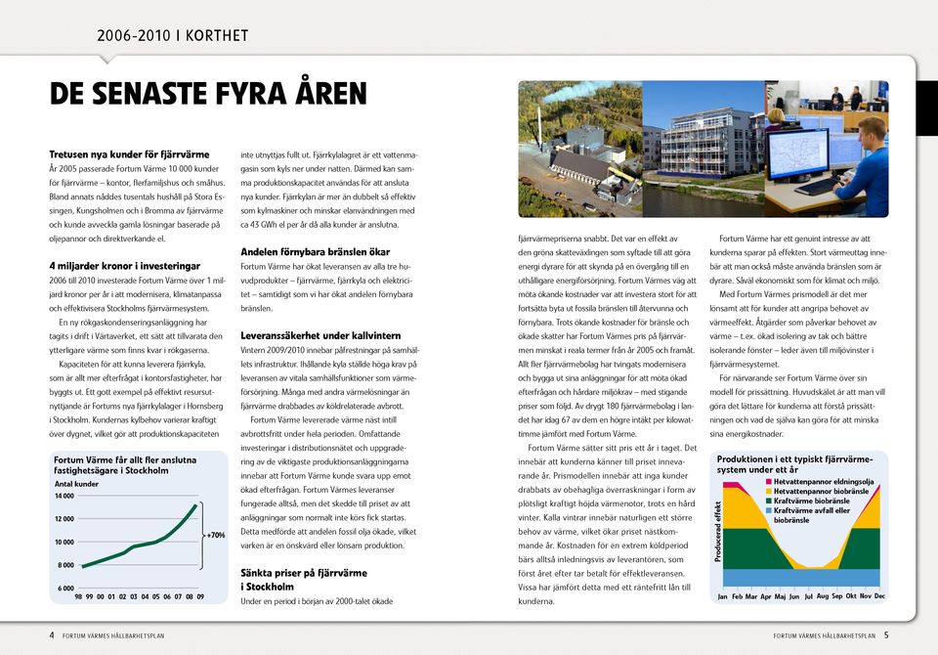The image size is (938, 655).
Task: Click the '8 000' y-axis value
Action: tap(65, 565)
